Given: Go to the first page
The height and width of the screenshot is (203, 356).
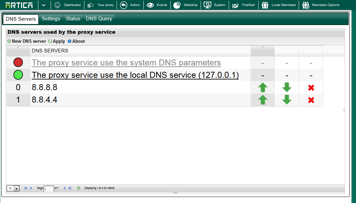Looking at the screenshot, I should [x=26, y=188].
